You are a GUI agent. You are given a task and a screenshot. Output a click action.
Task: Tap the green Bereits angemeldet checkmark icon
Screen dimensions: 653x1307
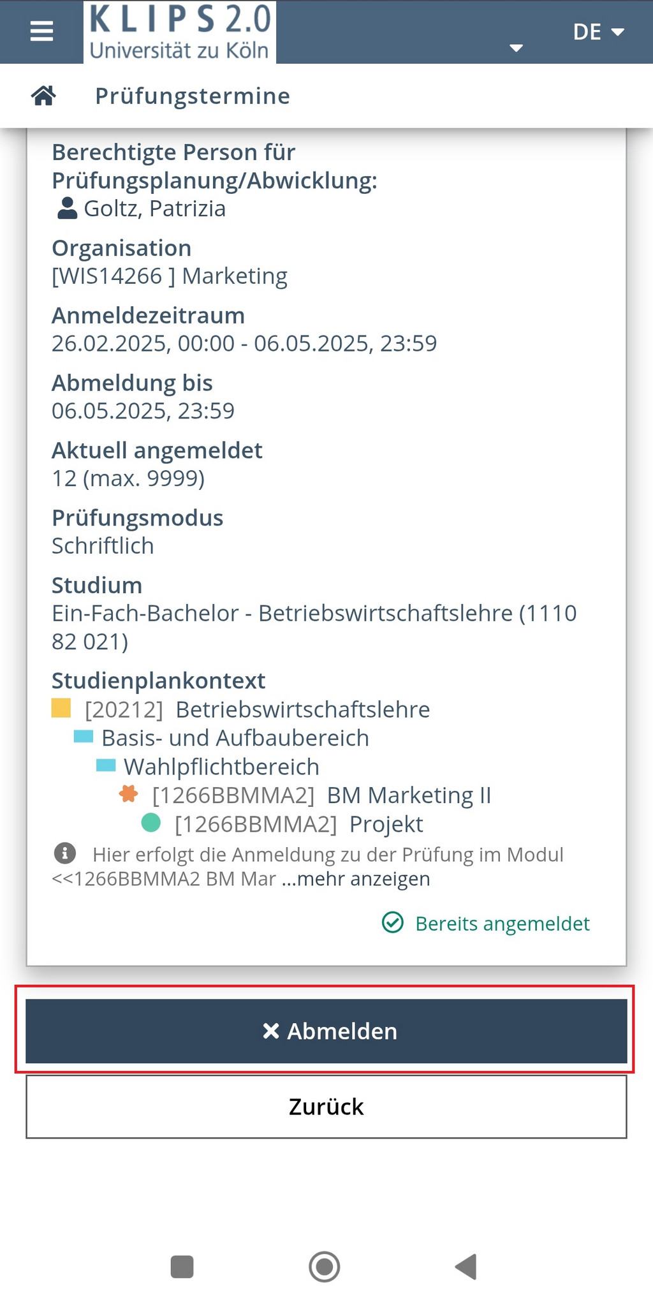(393, 922)
